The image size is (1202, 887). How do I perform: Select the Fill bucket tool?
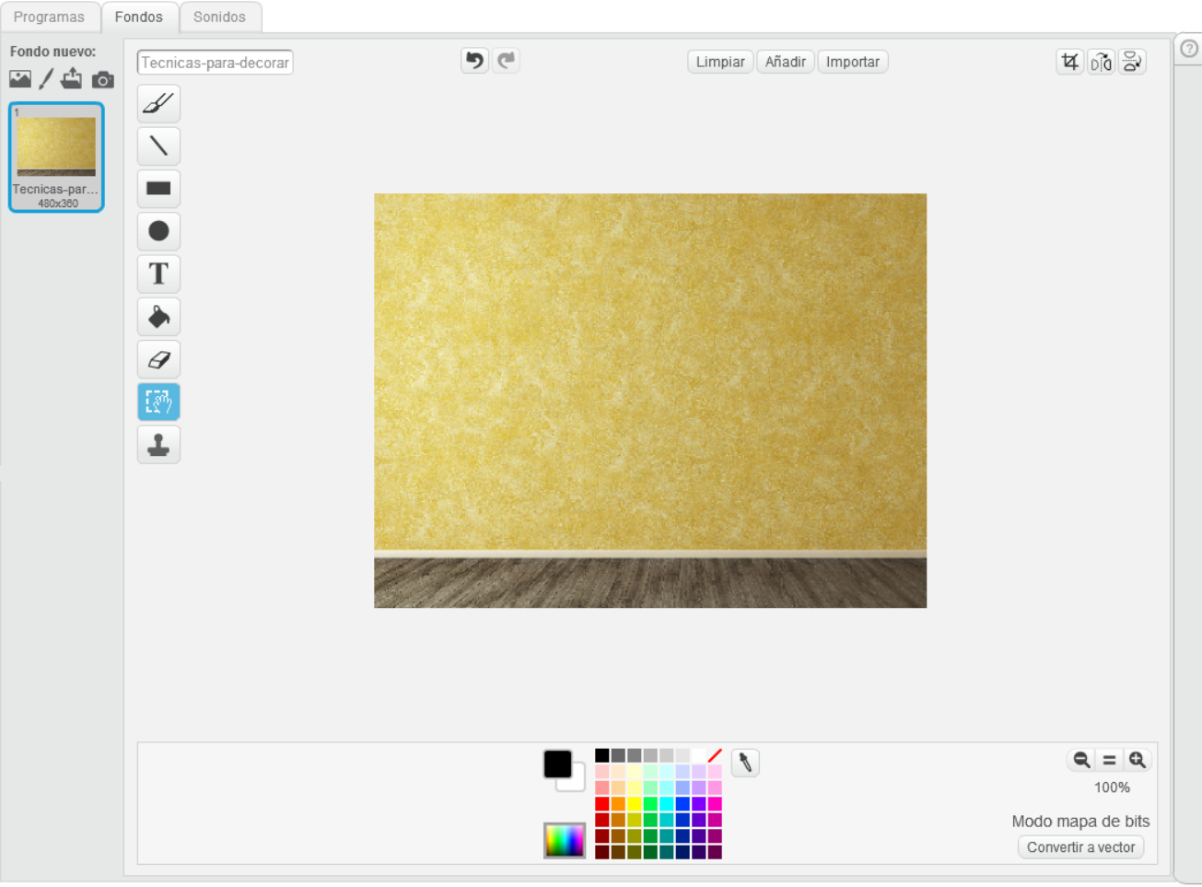158,317
